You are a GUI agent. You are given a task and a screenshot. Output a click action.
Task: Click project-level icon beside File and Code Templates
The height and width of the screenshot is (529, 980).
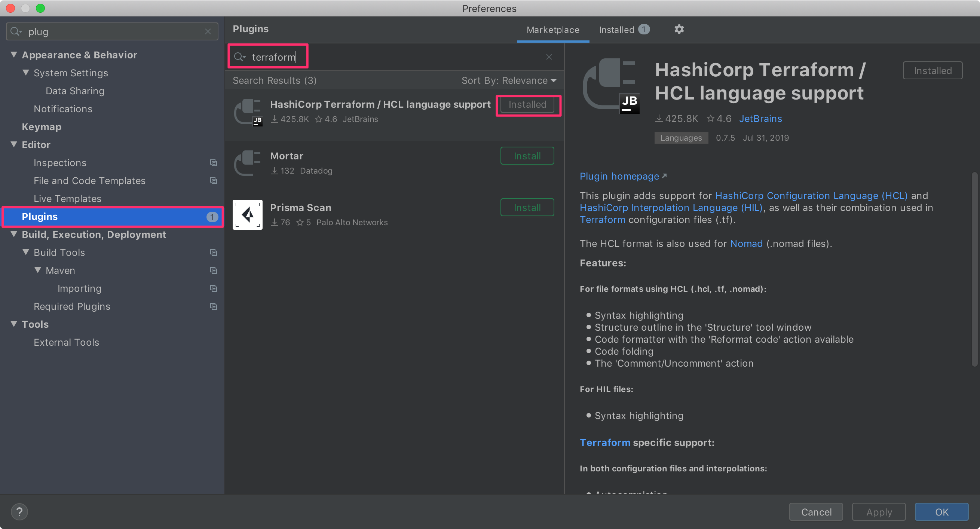tap(214, 181)
